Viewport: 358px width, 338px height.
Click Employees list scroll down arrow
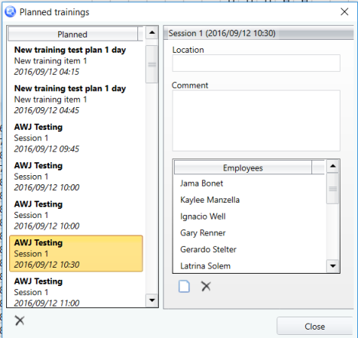pos(333,266)
